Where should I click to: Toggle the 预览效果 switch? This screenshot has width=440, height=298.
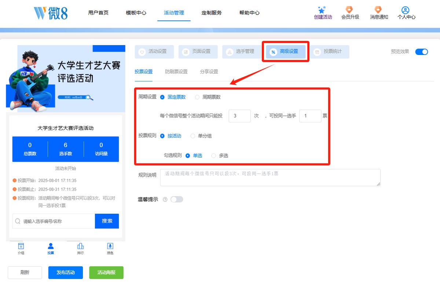(422, 52)
